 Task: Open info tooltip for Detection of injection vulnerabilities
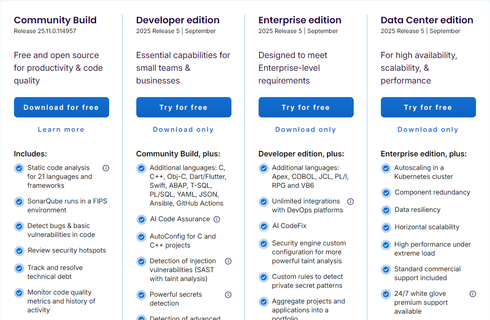point(228,261)
